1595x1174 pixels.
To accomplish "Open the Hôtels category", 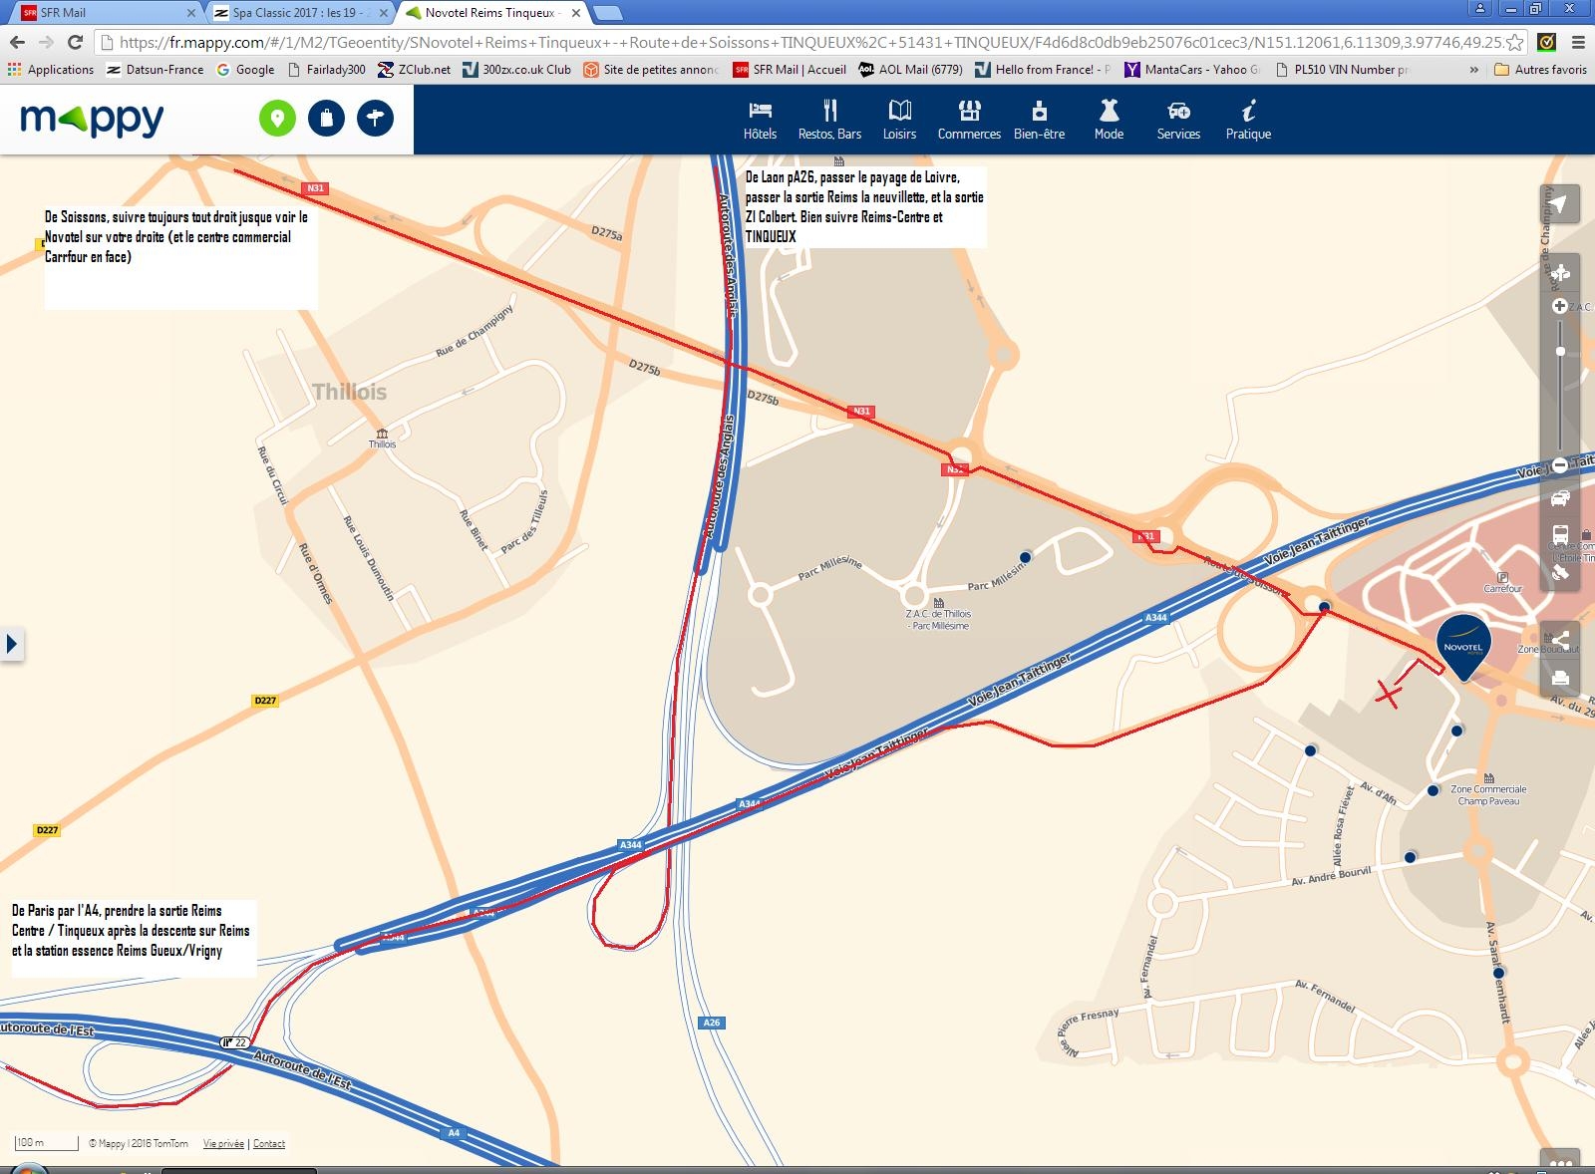I will point(760,120).
